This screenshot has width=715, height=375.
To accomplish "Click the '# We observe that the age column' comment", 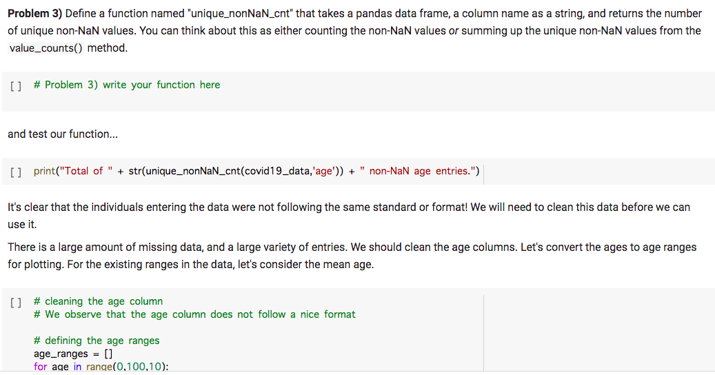I will tap(194, 314).
